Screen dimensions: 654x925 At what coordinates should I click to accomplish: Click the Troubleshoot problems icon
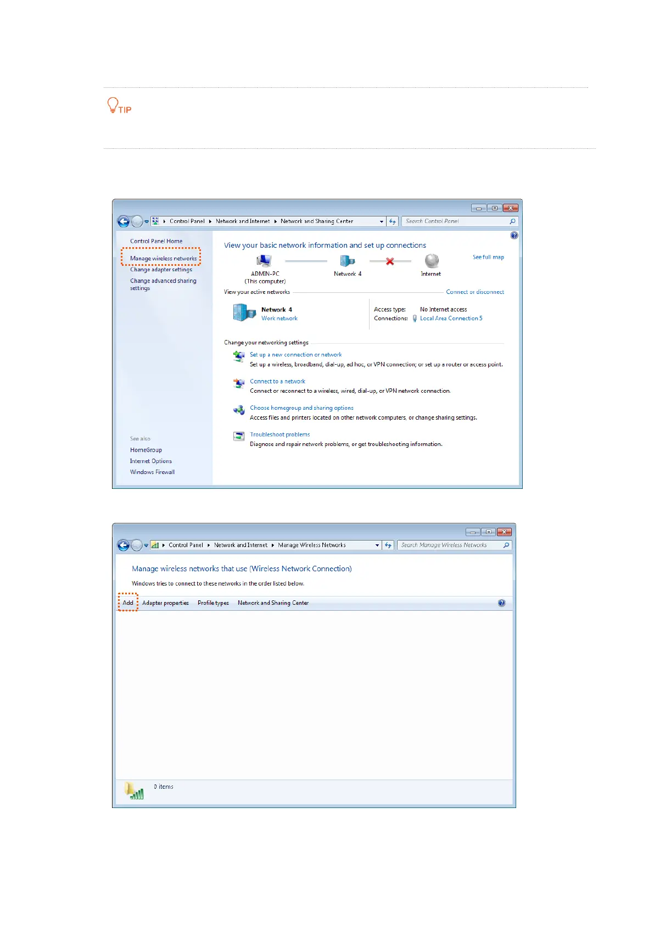(x=239, y=436)
